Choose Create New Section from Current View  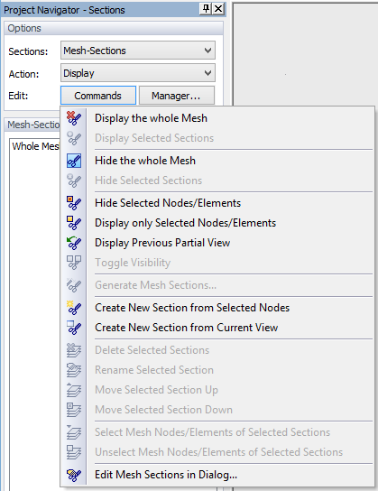pyautogui.click(x=186, y=328)
